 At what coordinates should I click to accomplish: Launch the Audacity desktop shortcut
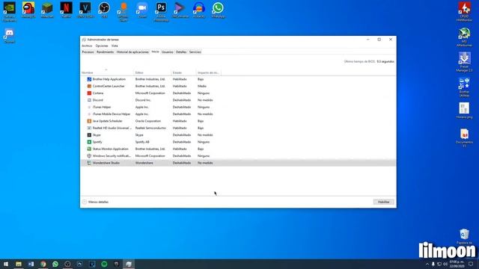199,10
